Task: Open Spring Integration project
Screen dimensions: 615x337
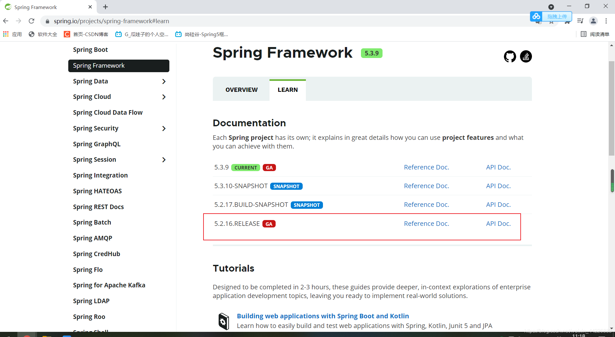Action: pos(100,175)
